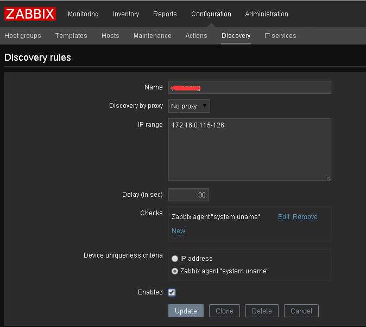Open the Reports menu
This screenshot has width=366, height=327.
[x=165, y=14]
